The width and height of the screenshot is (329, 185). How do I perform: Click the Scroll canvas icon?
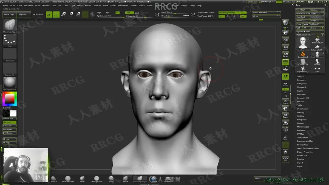click(285, 33)
